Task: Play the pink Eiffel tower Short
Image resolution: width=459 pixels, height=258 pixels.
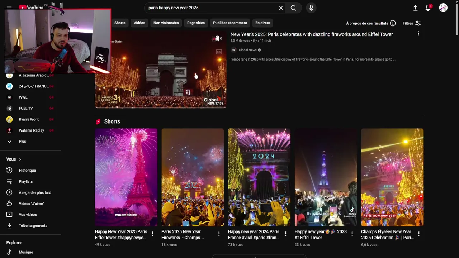Action: [126, 177]
